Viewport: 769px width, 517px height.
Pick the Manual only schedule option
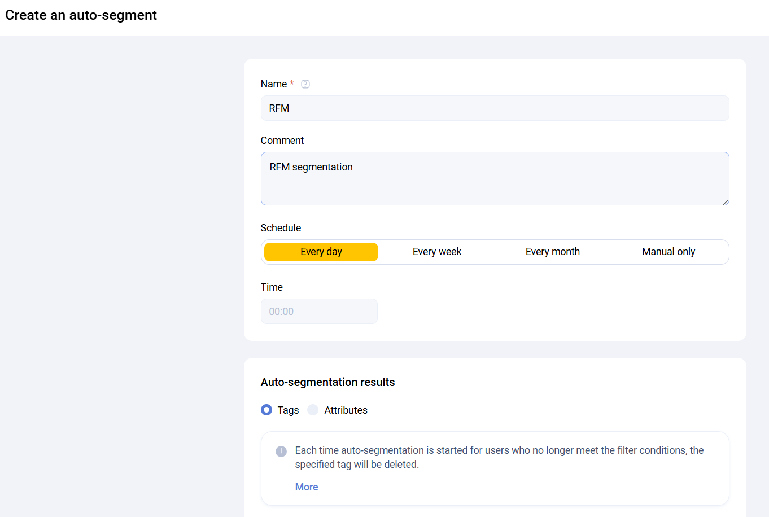668,252
